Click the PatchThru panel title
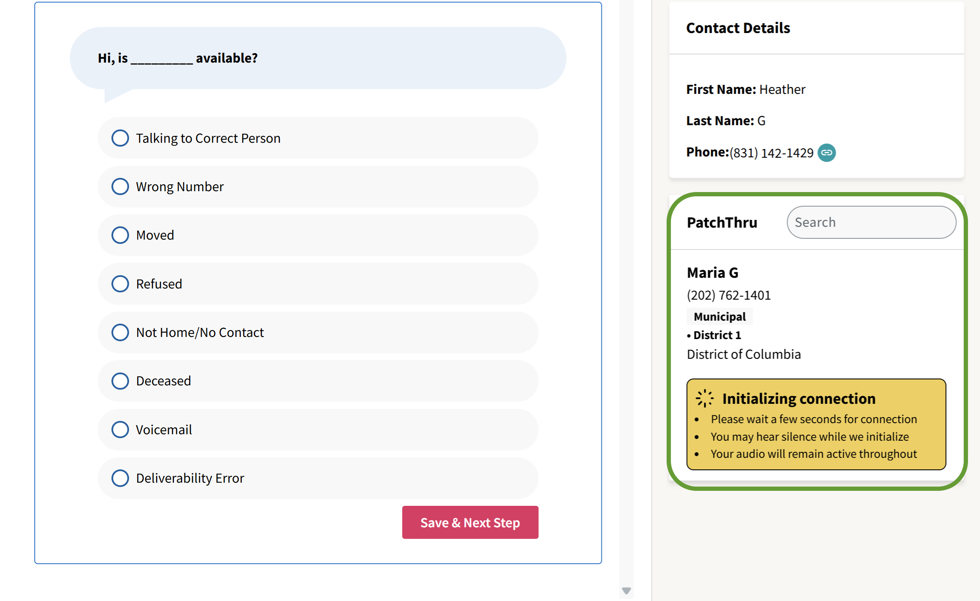 coord(722,222)
